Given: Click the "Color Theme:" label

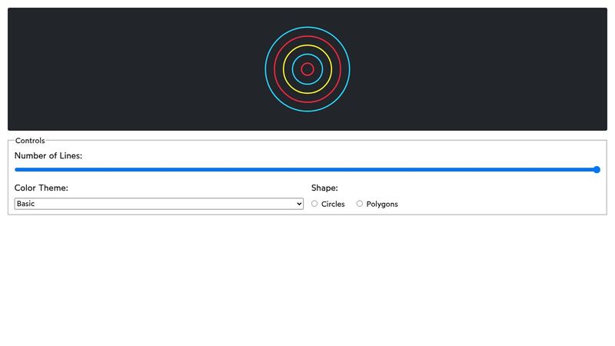Looking at the screenshot, I should tap(42, 188).
